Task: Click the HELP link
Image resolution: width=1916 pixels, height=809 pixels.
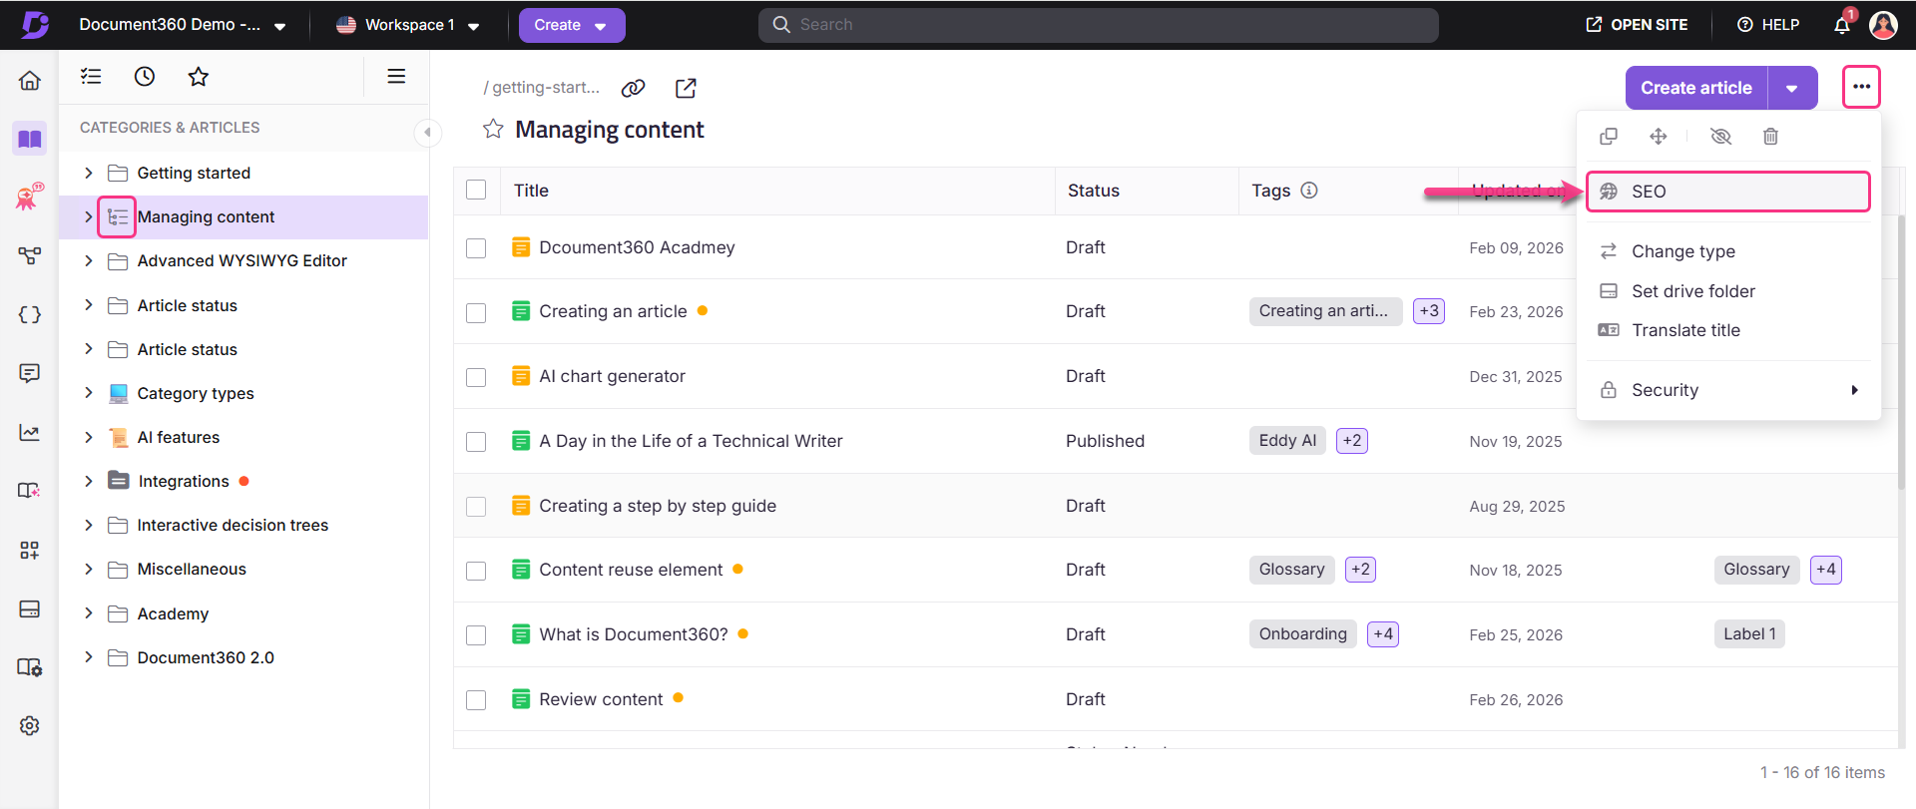Action: pos(1768,25)
